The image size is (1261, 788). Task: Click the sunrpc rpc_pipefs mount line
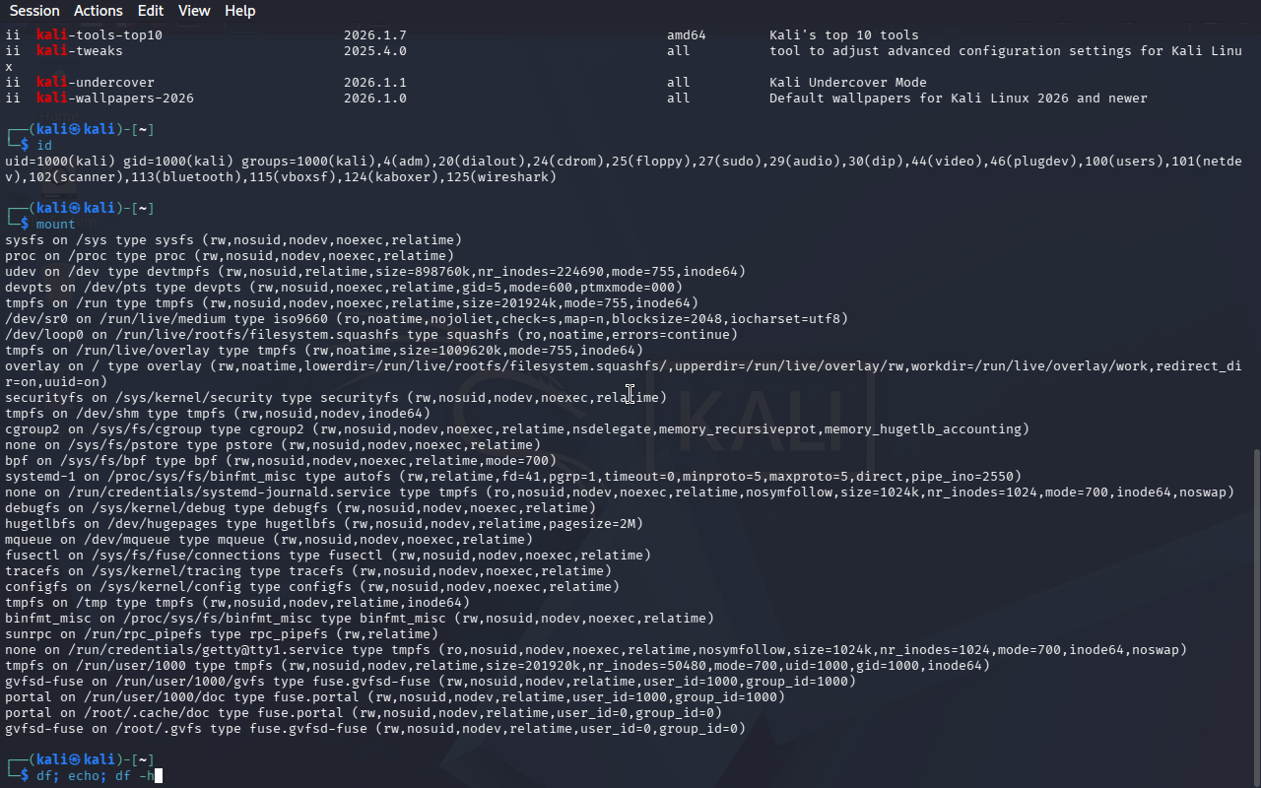pos(221,634)
